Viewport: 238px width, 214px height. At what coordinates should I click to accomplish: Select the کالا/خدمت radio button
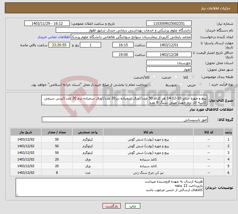coord(154,77)
